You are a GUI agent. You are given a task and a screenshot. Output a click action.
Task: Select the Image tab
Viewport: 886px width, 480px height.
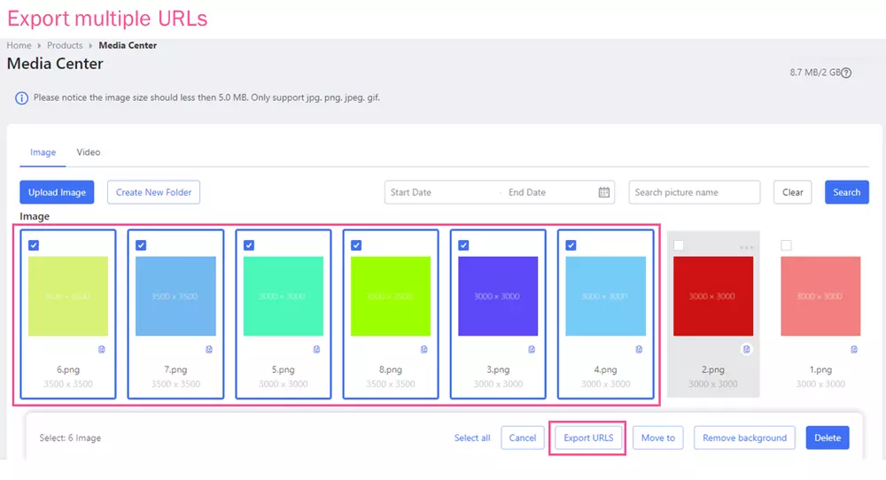pos(43,152)
